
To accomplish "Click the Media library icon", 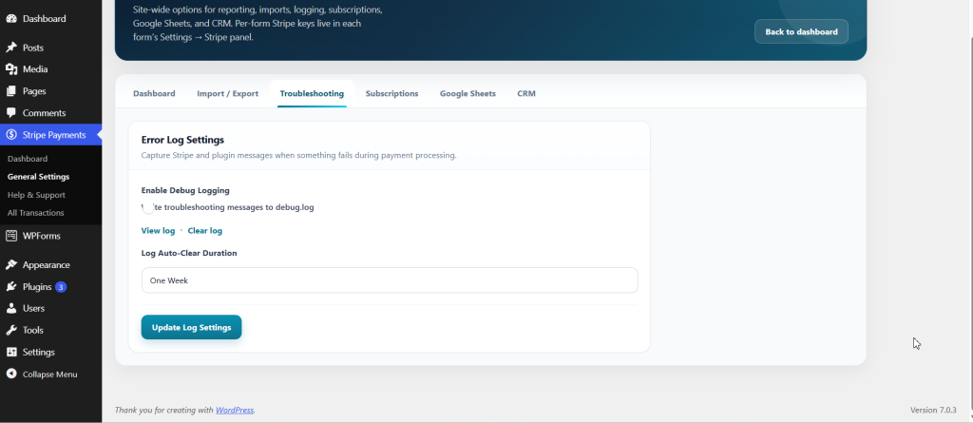I will tap(11, 69).
